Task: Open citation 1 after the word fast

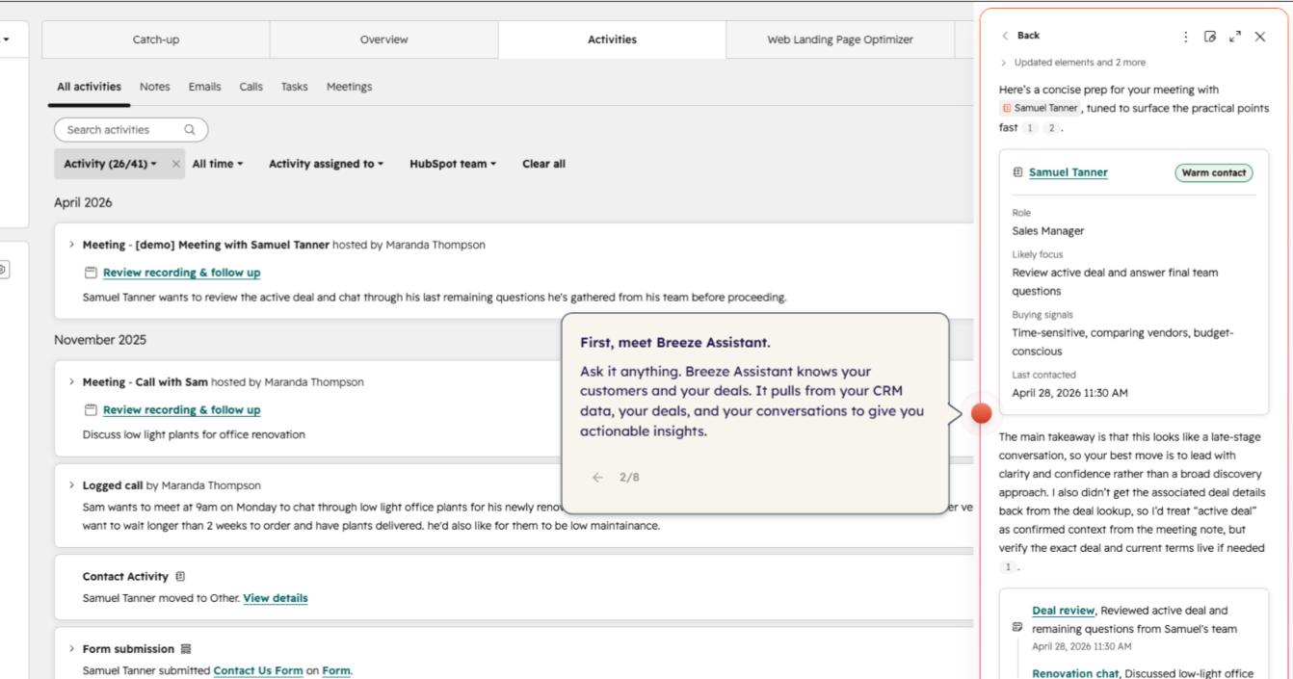Action: tap(1030, 128)
